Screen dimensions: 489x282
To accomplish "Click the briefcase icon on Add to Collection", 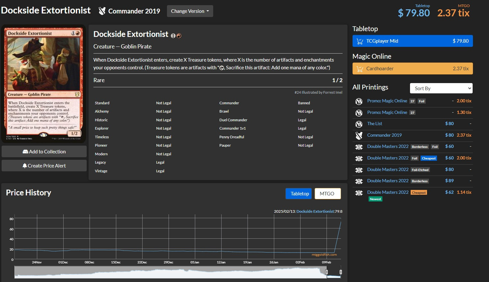I will pyautogui.click(x=25, y=152).
